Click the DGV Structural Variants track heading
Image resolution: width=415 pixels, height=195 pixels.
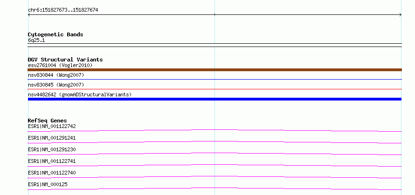tap(65, 60)
